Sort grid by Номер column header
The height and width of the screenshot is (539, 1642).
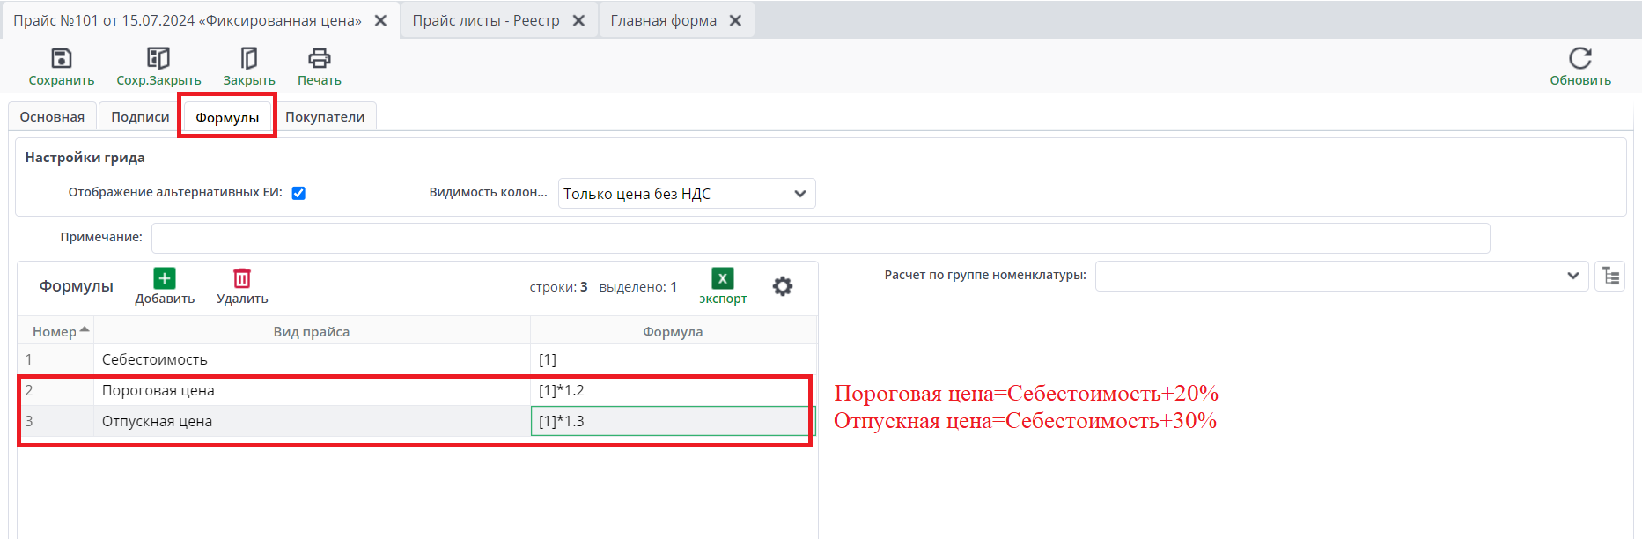point(55,332)
